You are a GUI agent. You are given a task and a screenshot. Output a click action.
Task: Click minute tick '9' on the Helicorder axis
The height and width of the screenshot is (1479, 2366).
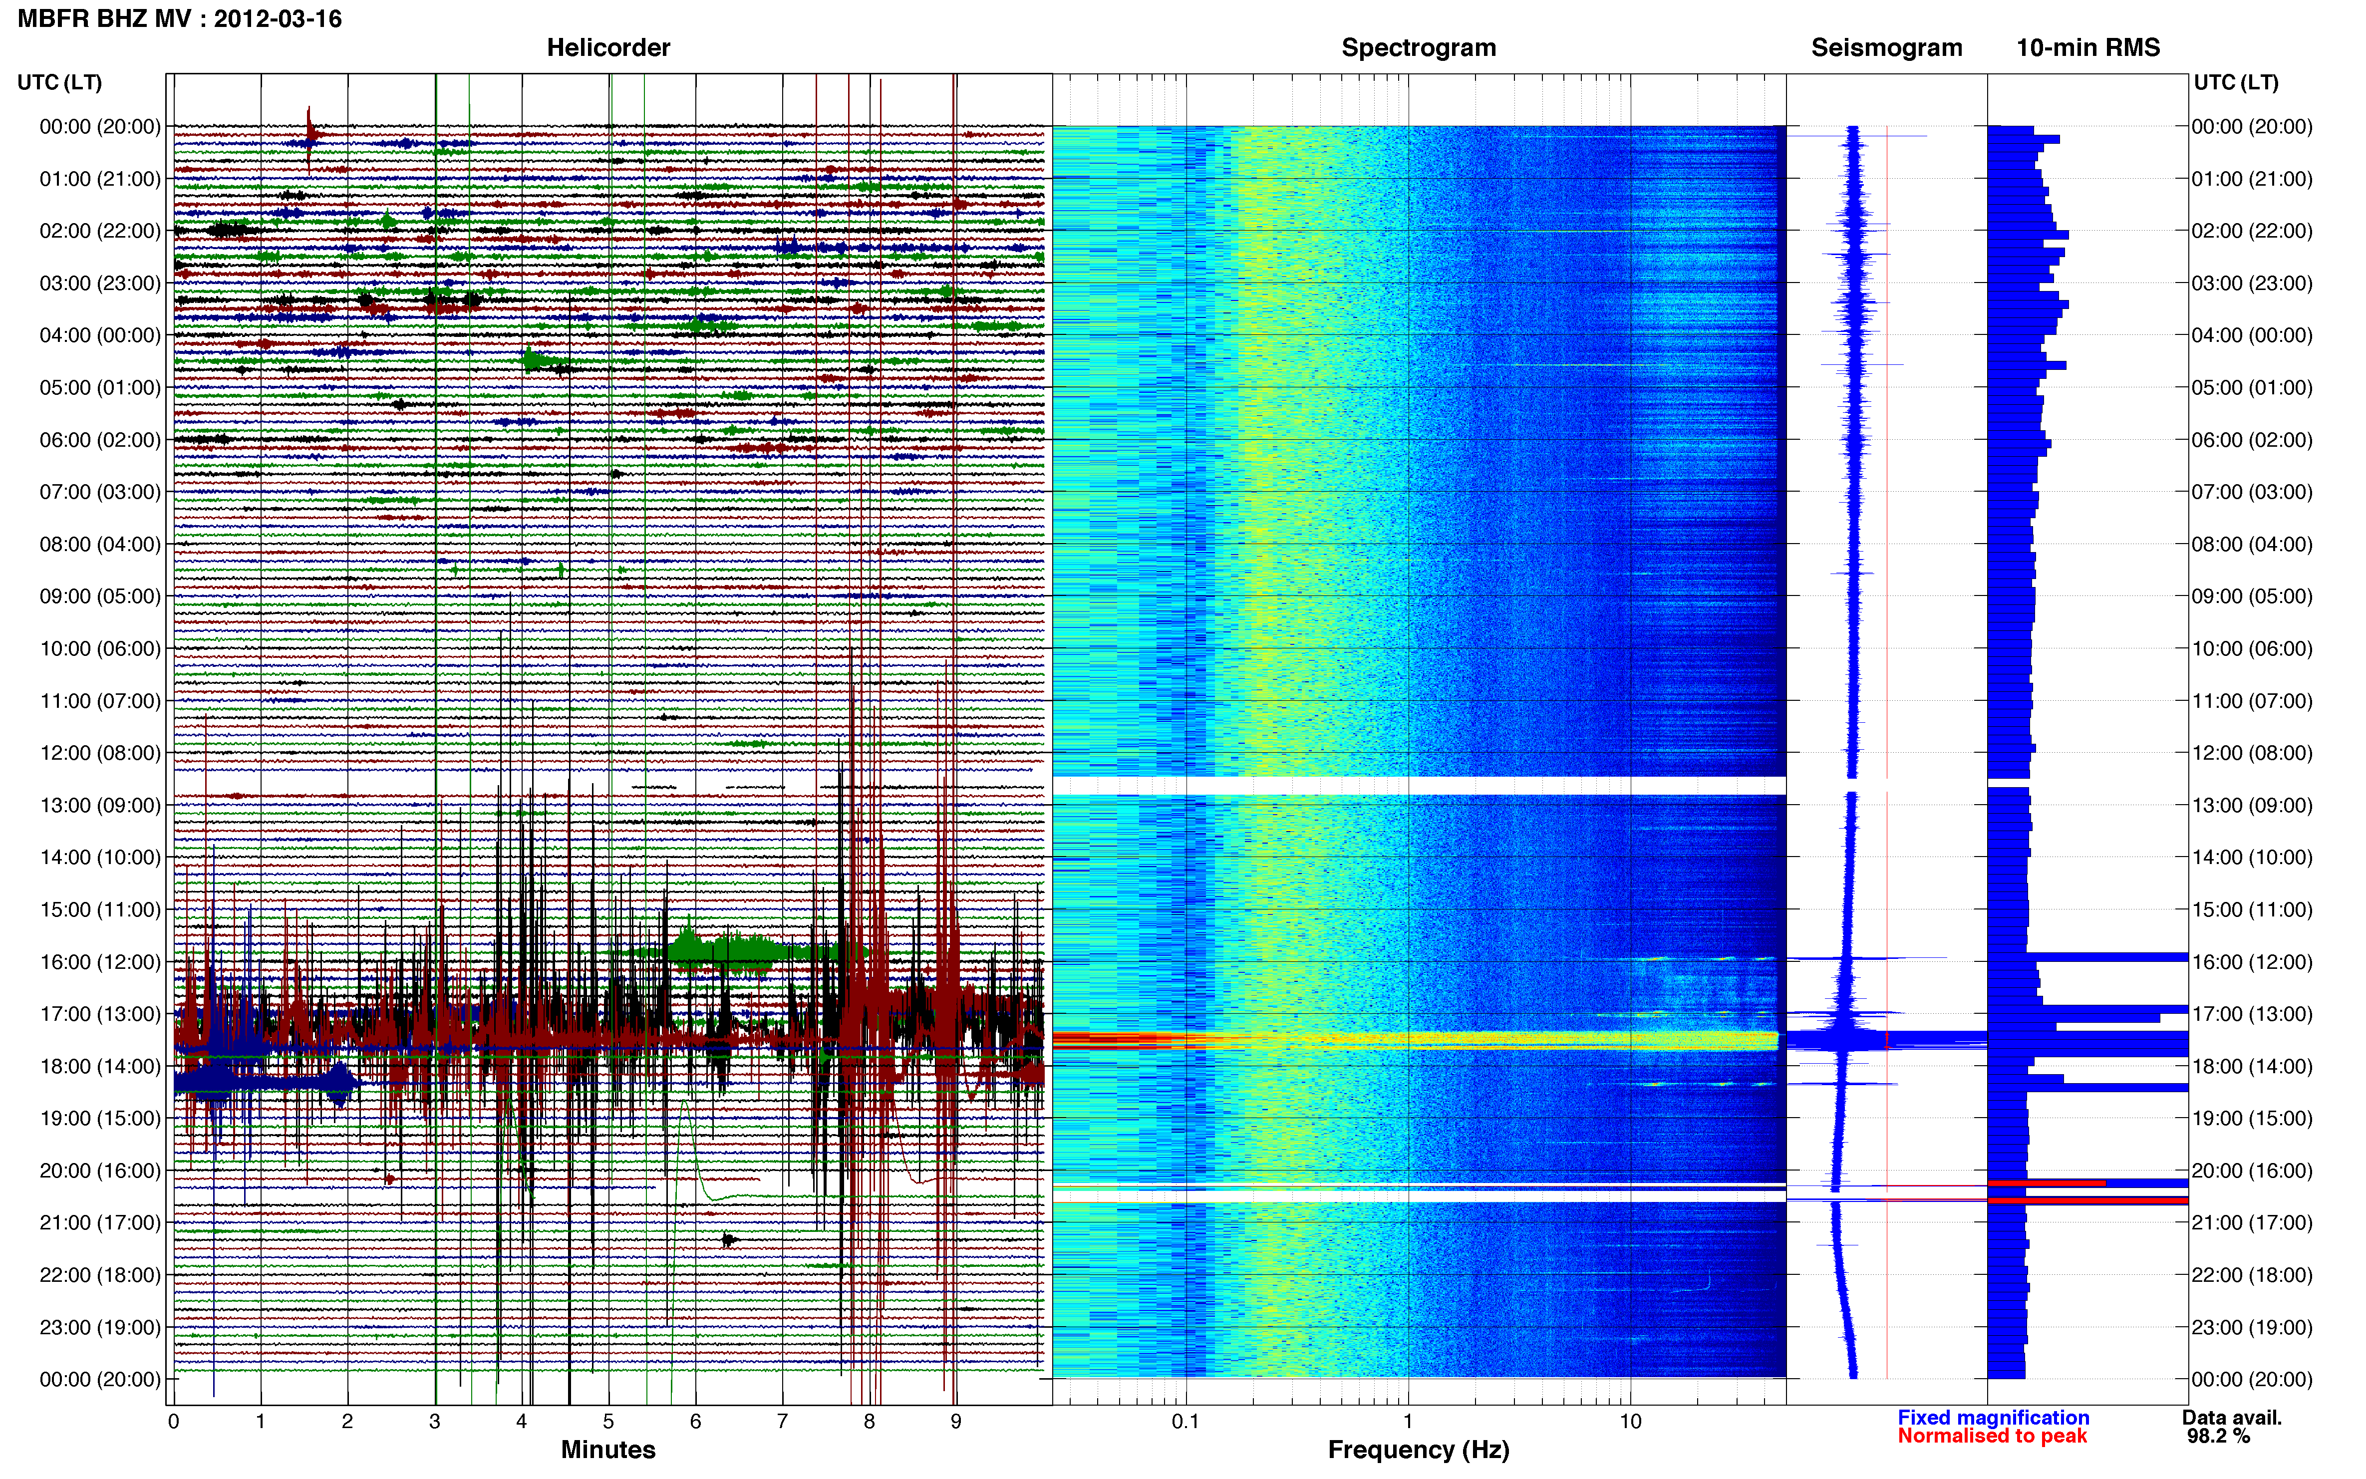click(955, 1422)
